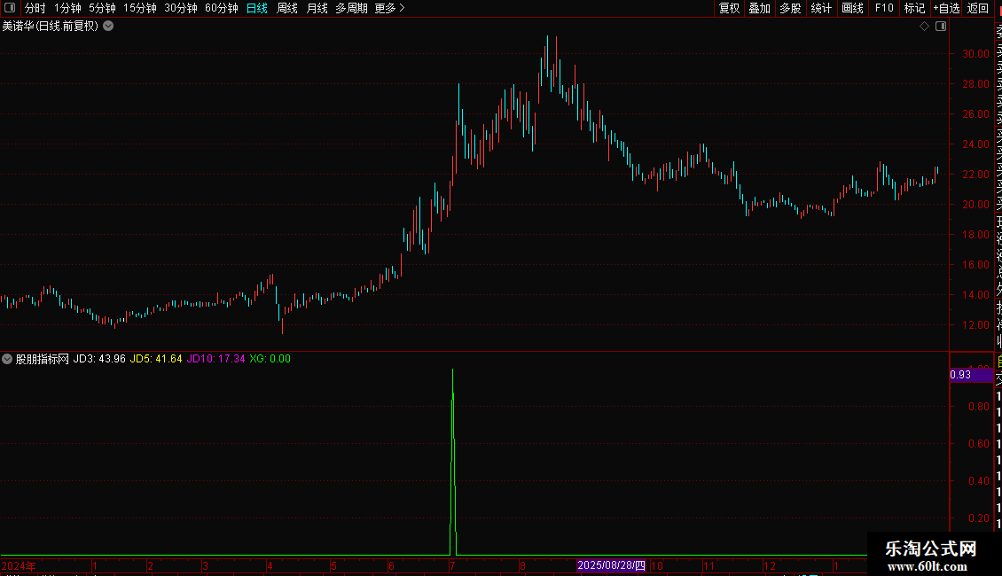Viewport: 1002px width, 576px height.
Task: Click the 美诺华(日线.前复权) title text
Action: pyautogui.click(x=51, y=26)
